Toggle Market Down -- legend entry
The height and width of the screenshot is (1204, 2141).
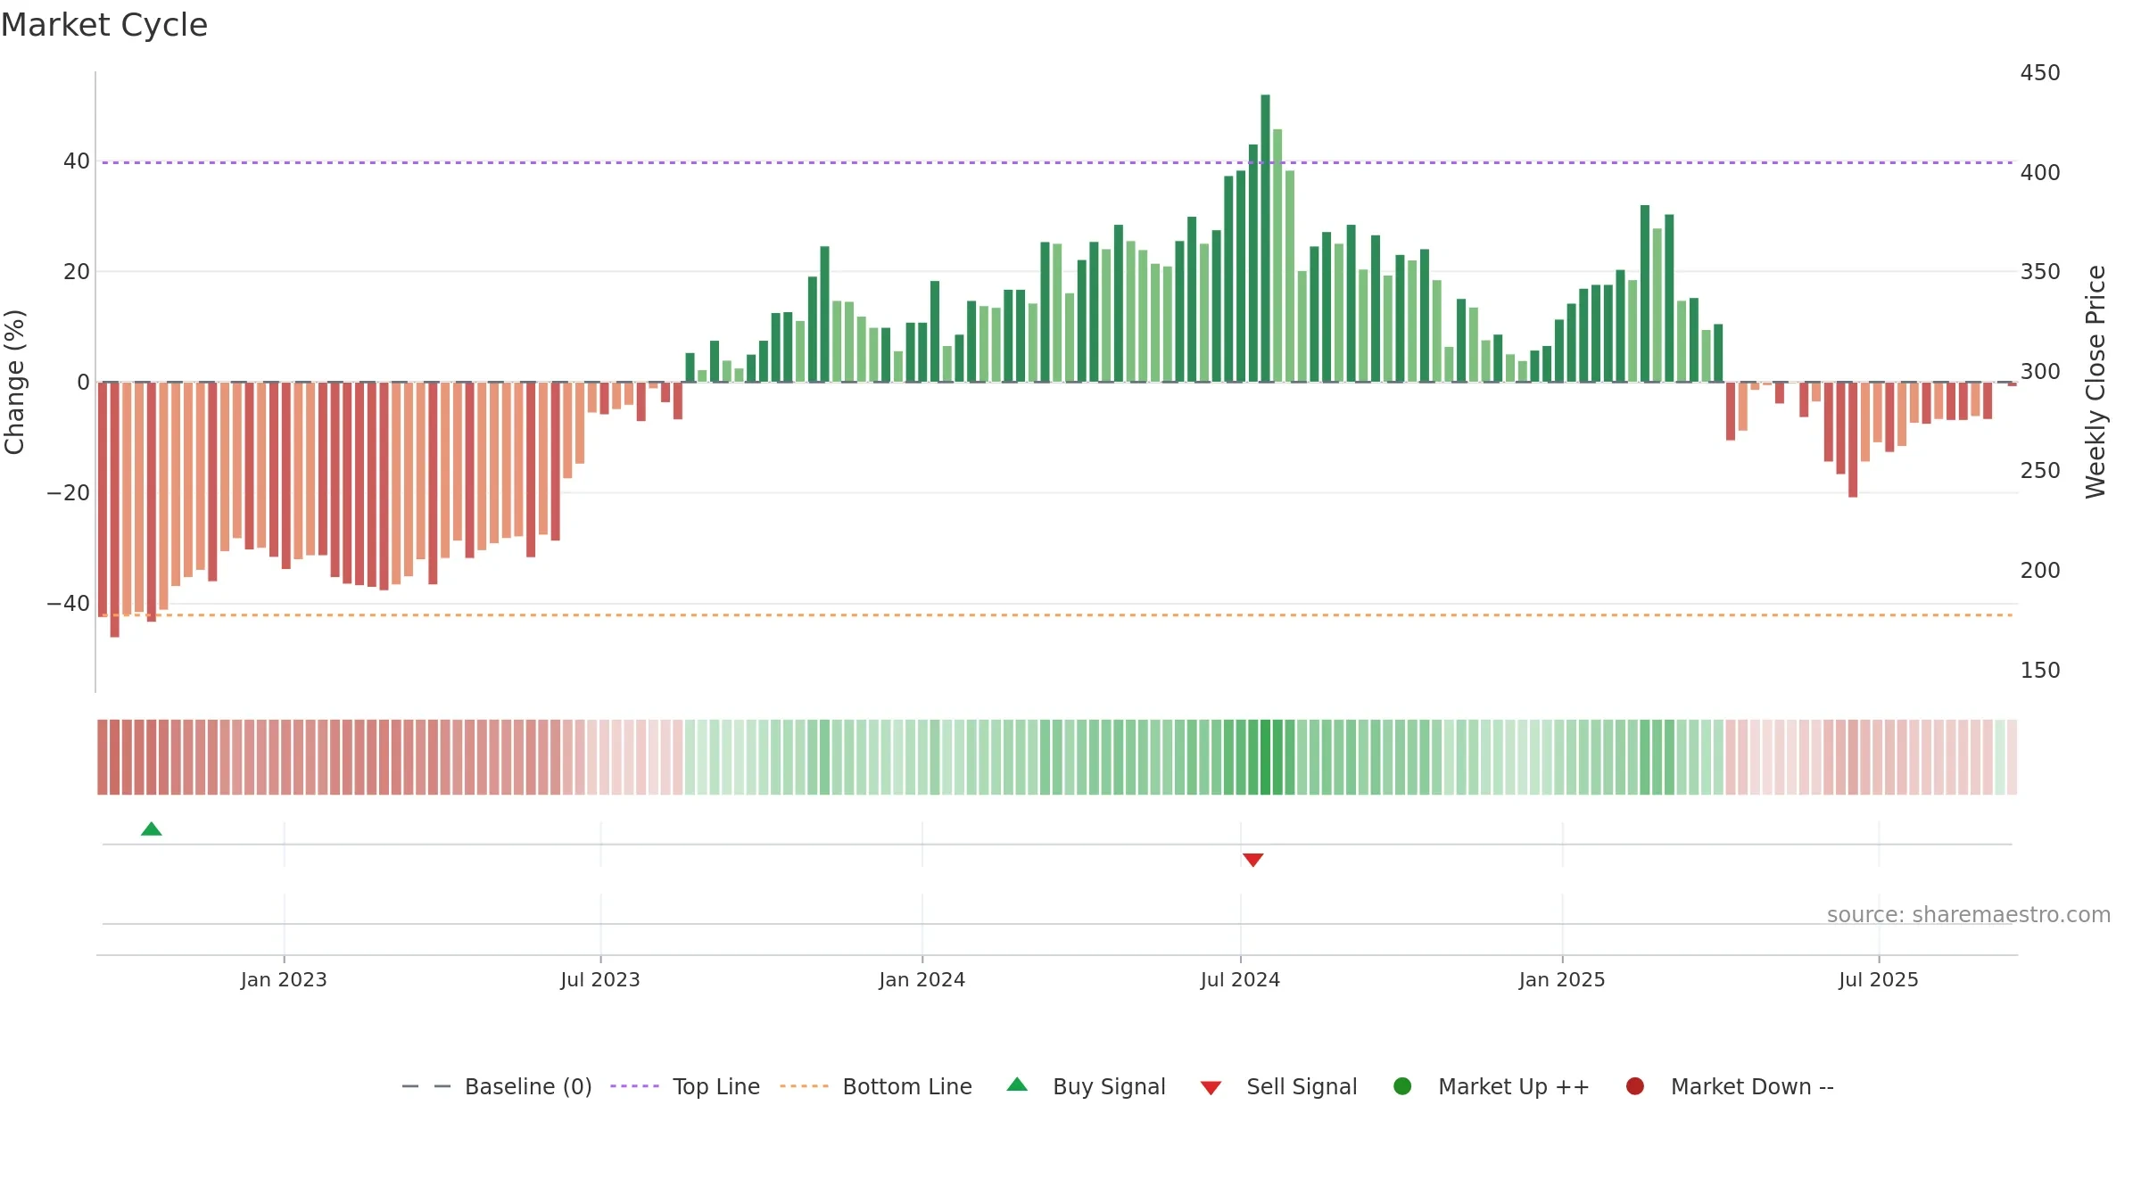click(1729, 1086)
